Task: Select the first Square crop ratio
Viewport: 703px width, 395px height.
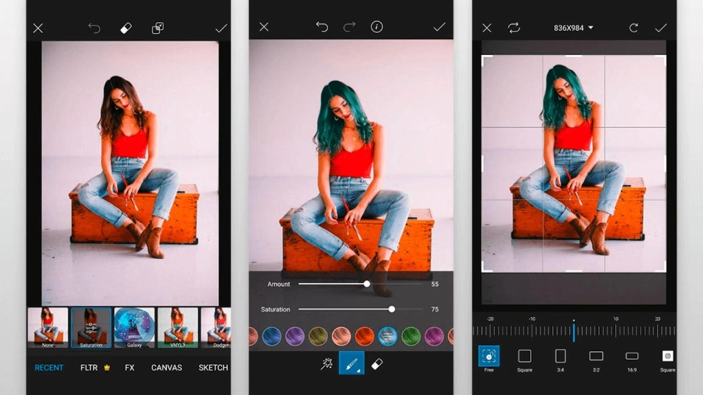Action: 525,361
